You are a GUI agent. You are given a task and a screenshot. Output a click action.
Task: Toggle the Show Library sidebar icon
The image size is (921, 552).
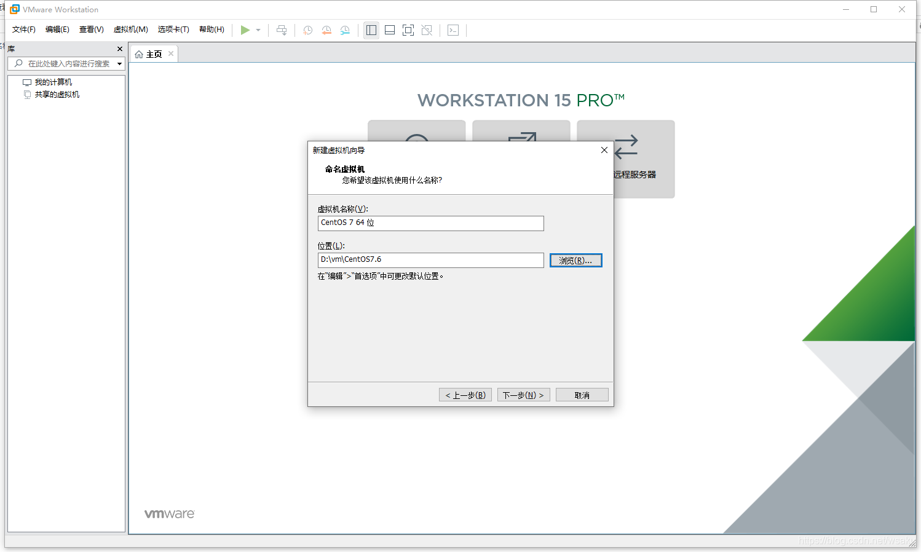pyautogui.click(x=371, y=30)
